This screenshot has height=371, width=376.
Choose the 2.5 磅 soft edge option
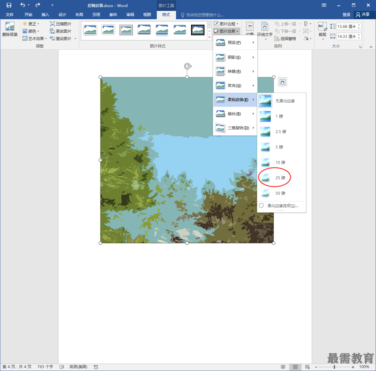[x=282, y=132]
